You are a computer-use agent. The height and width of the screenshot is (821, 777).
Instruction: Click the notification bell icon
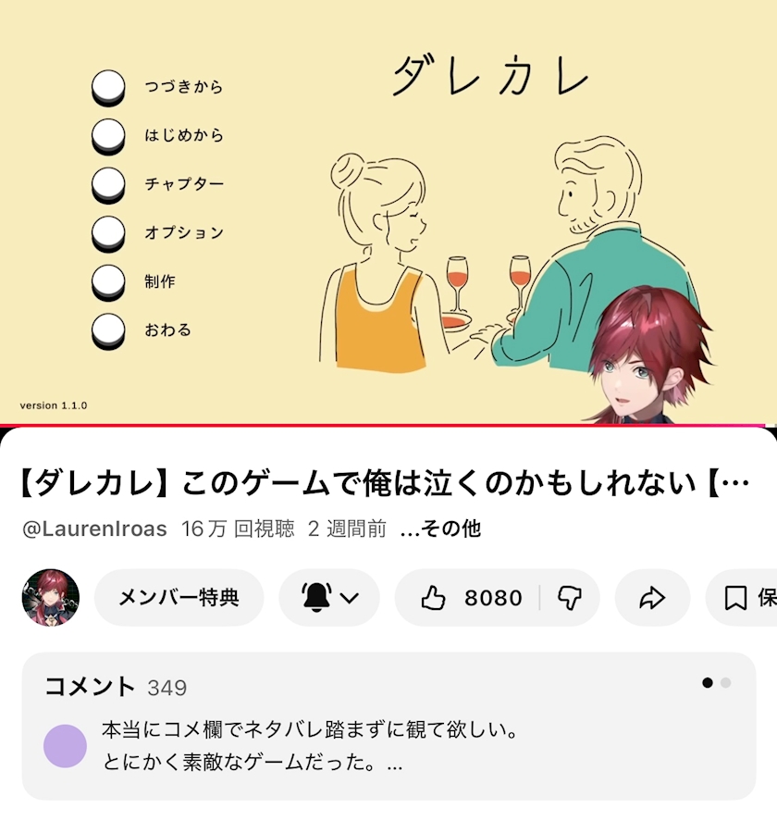(316, 597)
